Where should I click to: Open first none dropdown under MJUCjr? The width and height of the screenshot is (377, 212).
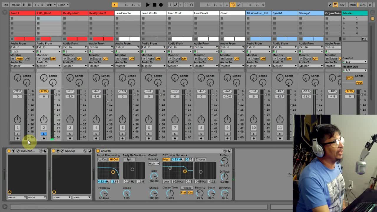[x=61, y=197]
